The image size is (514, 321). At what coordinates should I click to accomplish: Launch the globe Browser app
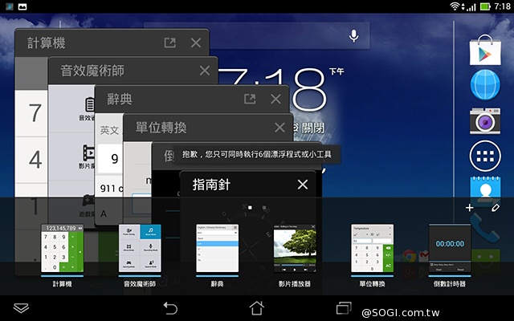click(x=485, y=84)
